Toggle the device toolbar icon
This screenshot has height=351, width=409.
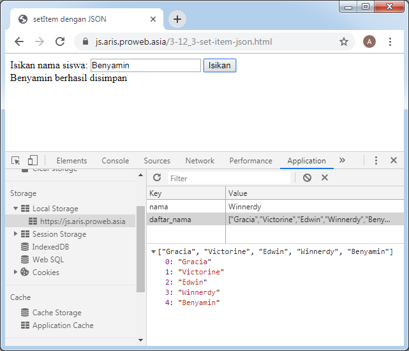click(33, 160)
